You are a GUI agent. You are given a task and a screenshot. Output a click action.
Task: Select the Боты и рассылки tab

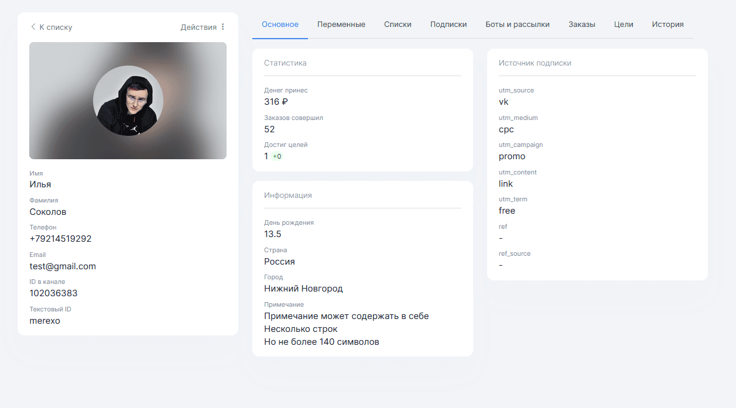(x=517, y=25)
